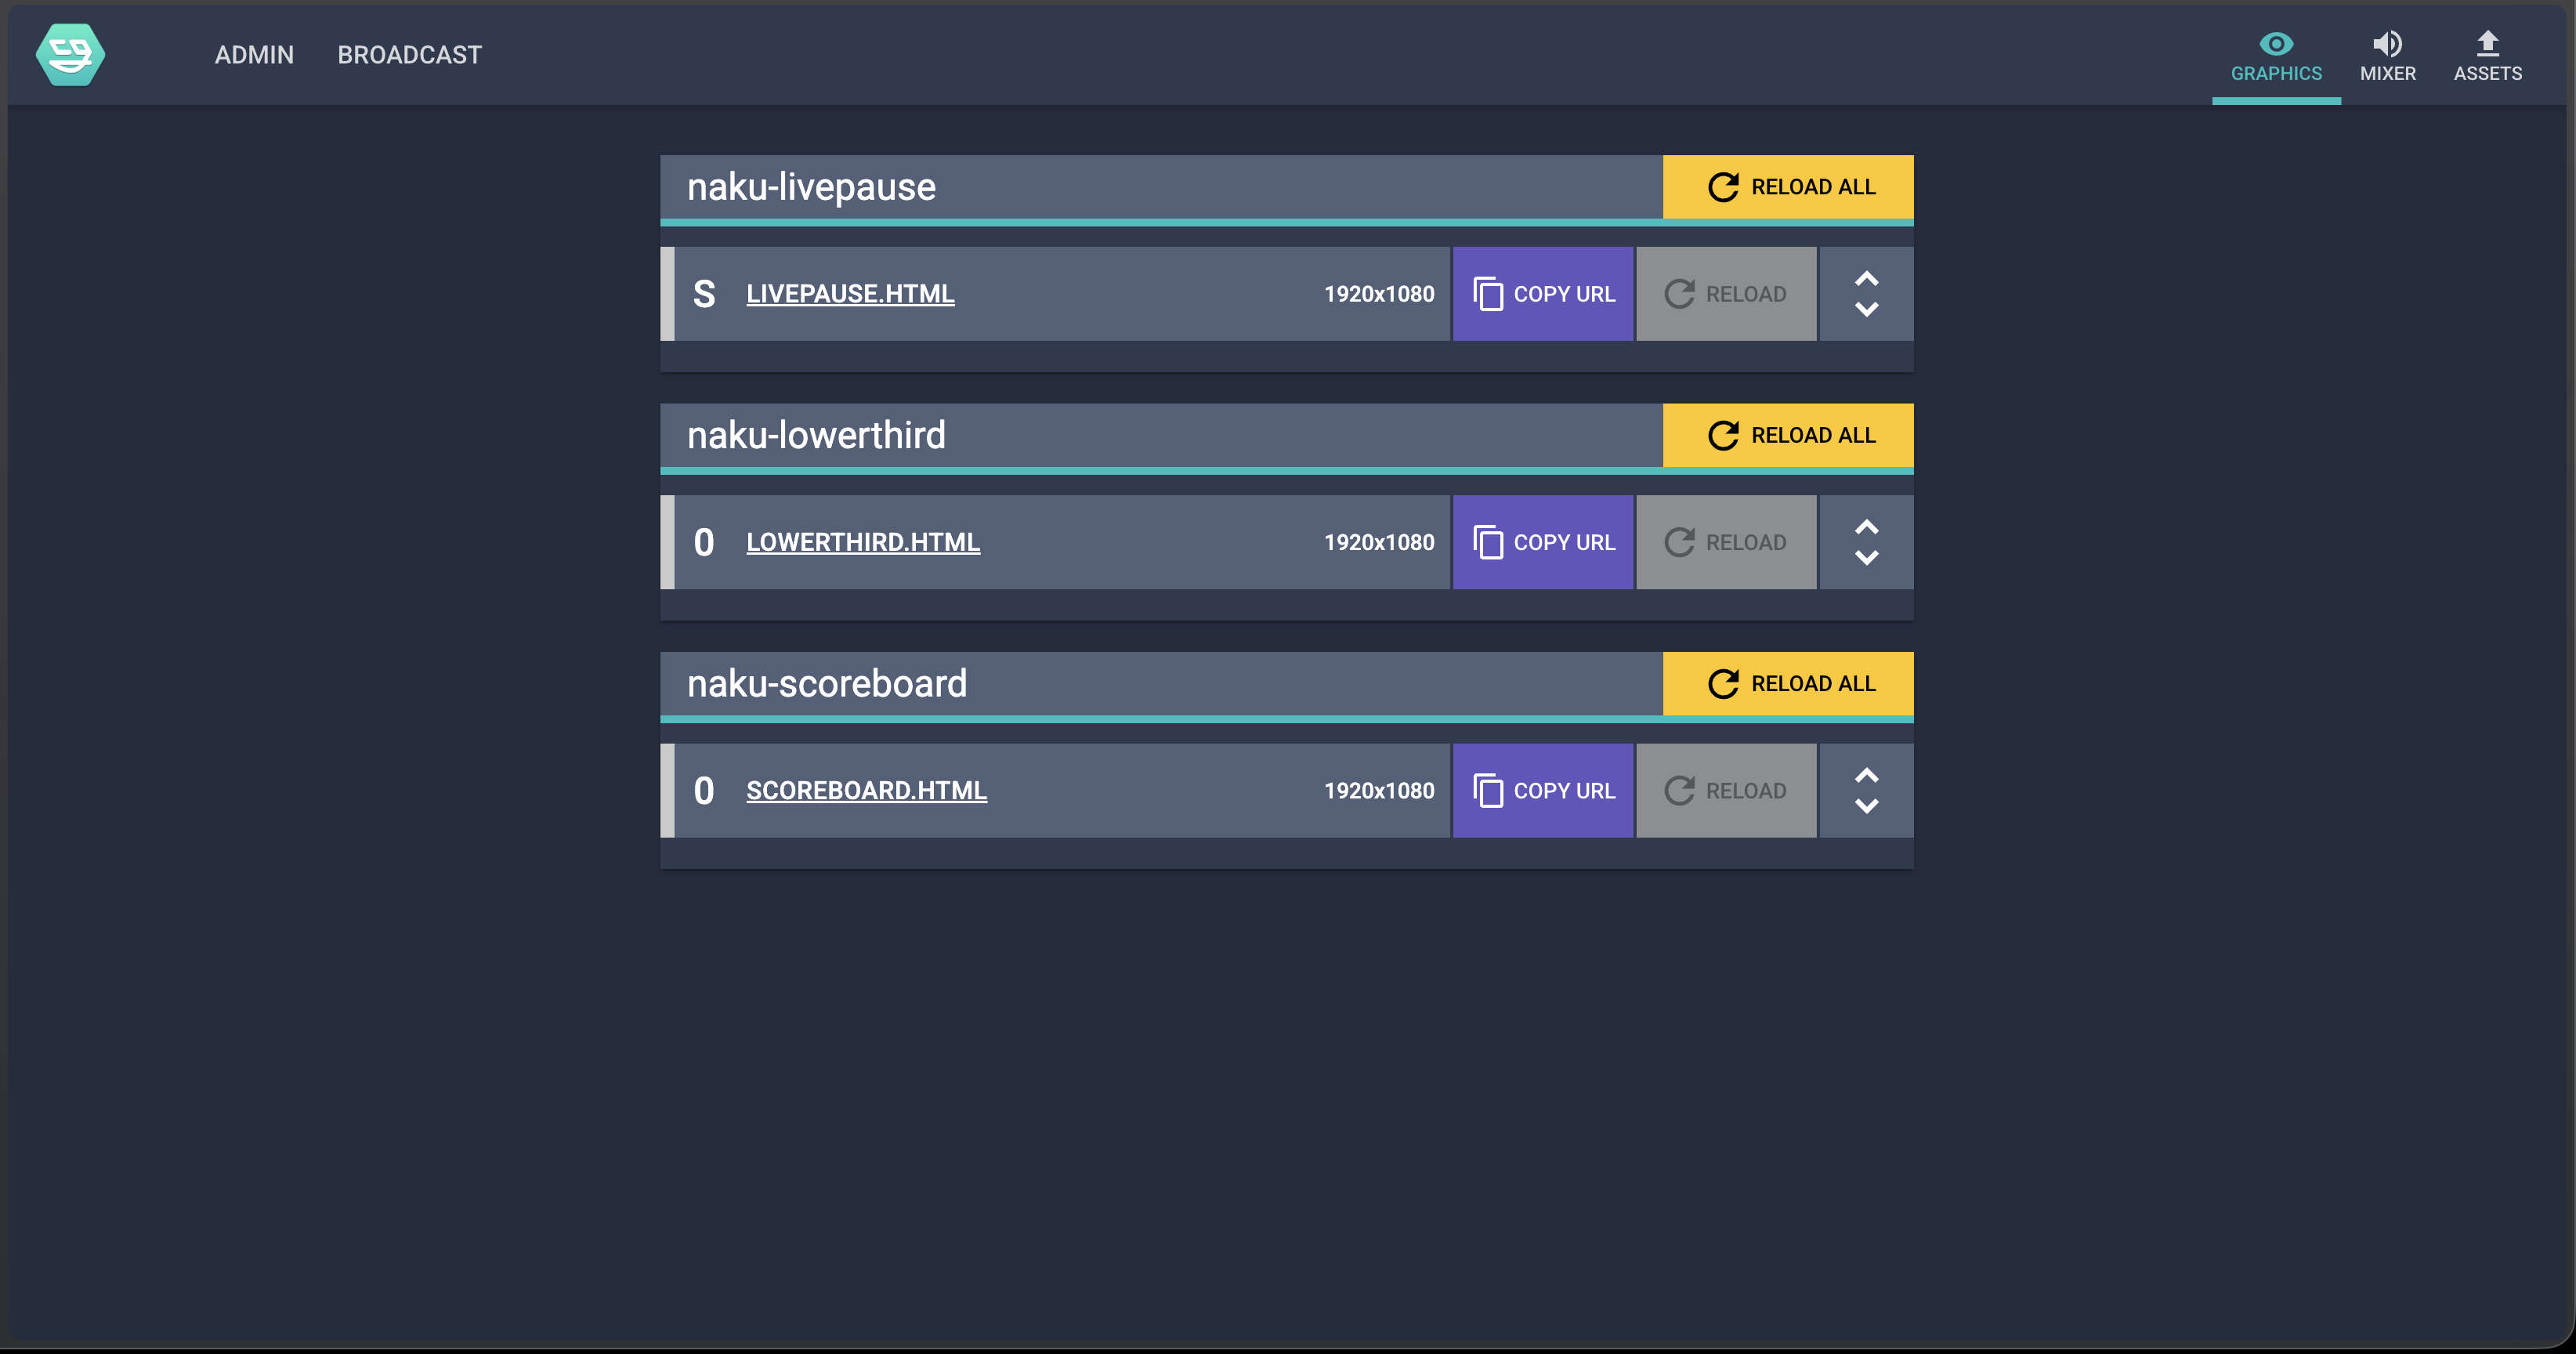Image resolution: width=2576 pixels, height=1354 pixels.
Task: Copy URL for LIVEPAUSE.HTML
Action: coord(1543,294)
